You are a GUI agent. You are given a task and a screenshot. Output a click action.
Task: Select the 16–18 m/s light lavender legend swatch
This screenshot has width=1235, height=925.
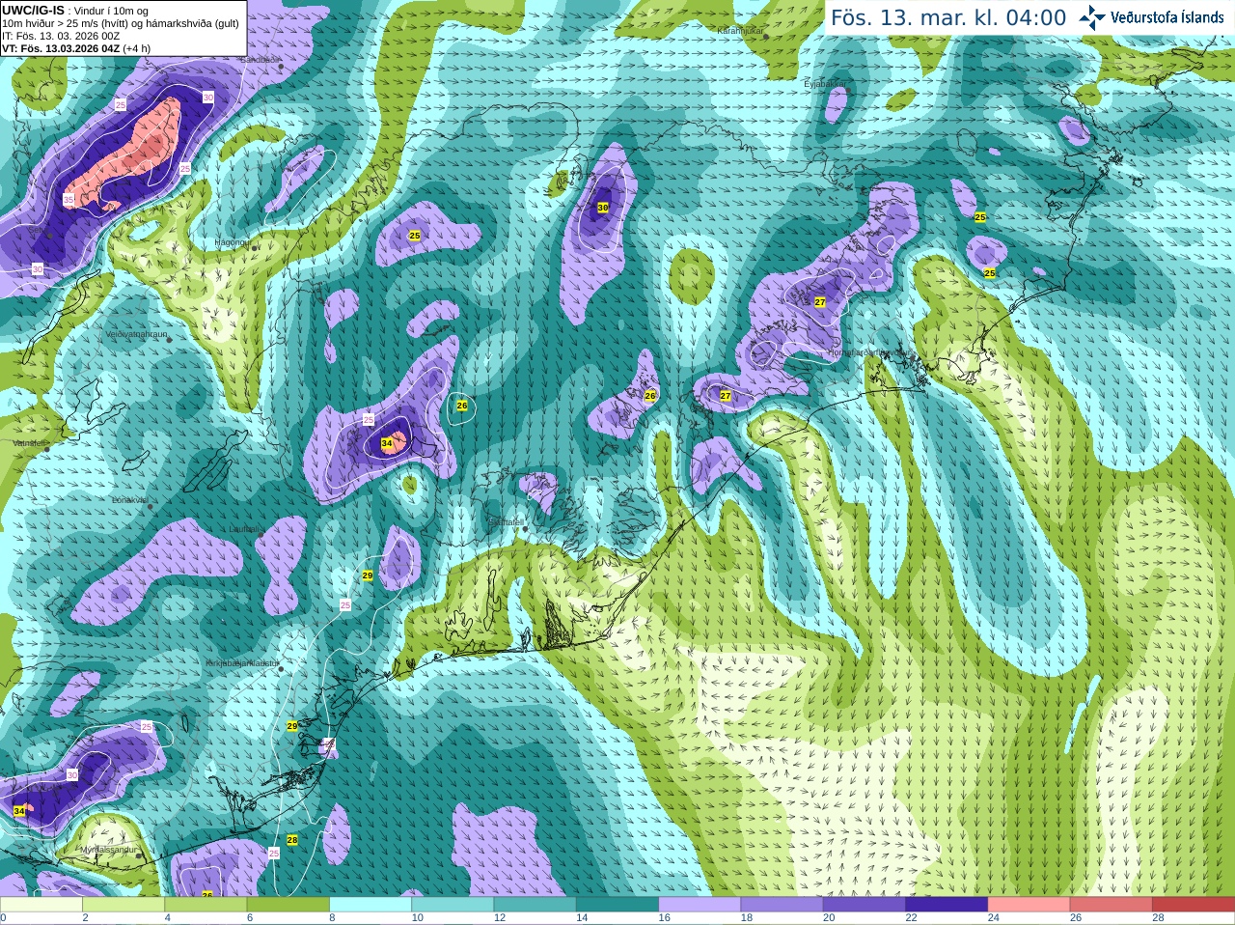click(x=700, y=905)
